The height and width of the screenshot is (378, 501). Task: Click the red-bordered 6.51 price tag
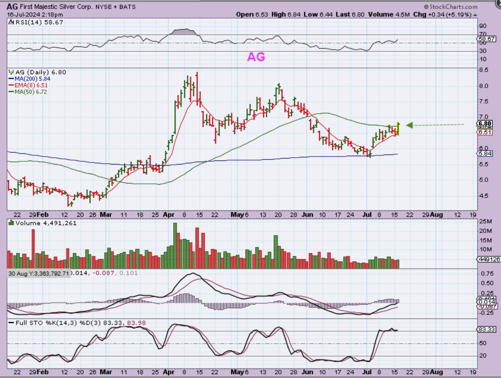click(485, 132)
